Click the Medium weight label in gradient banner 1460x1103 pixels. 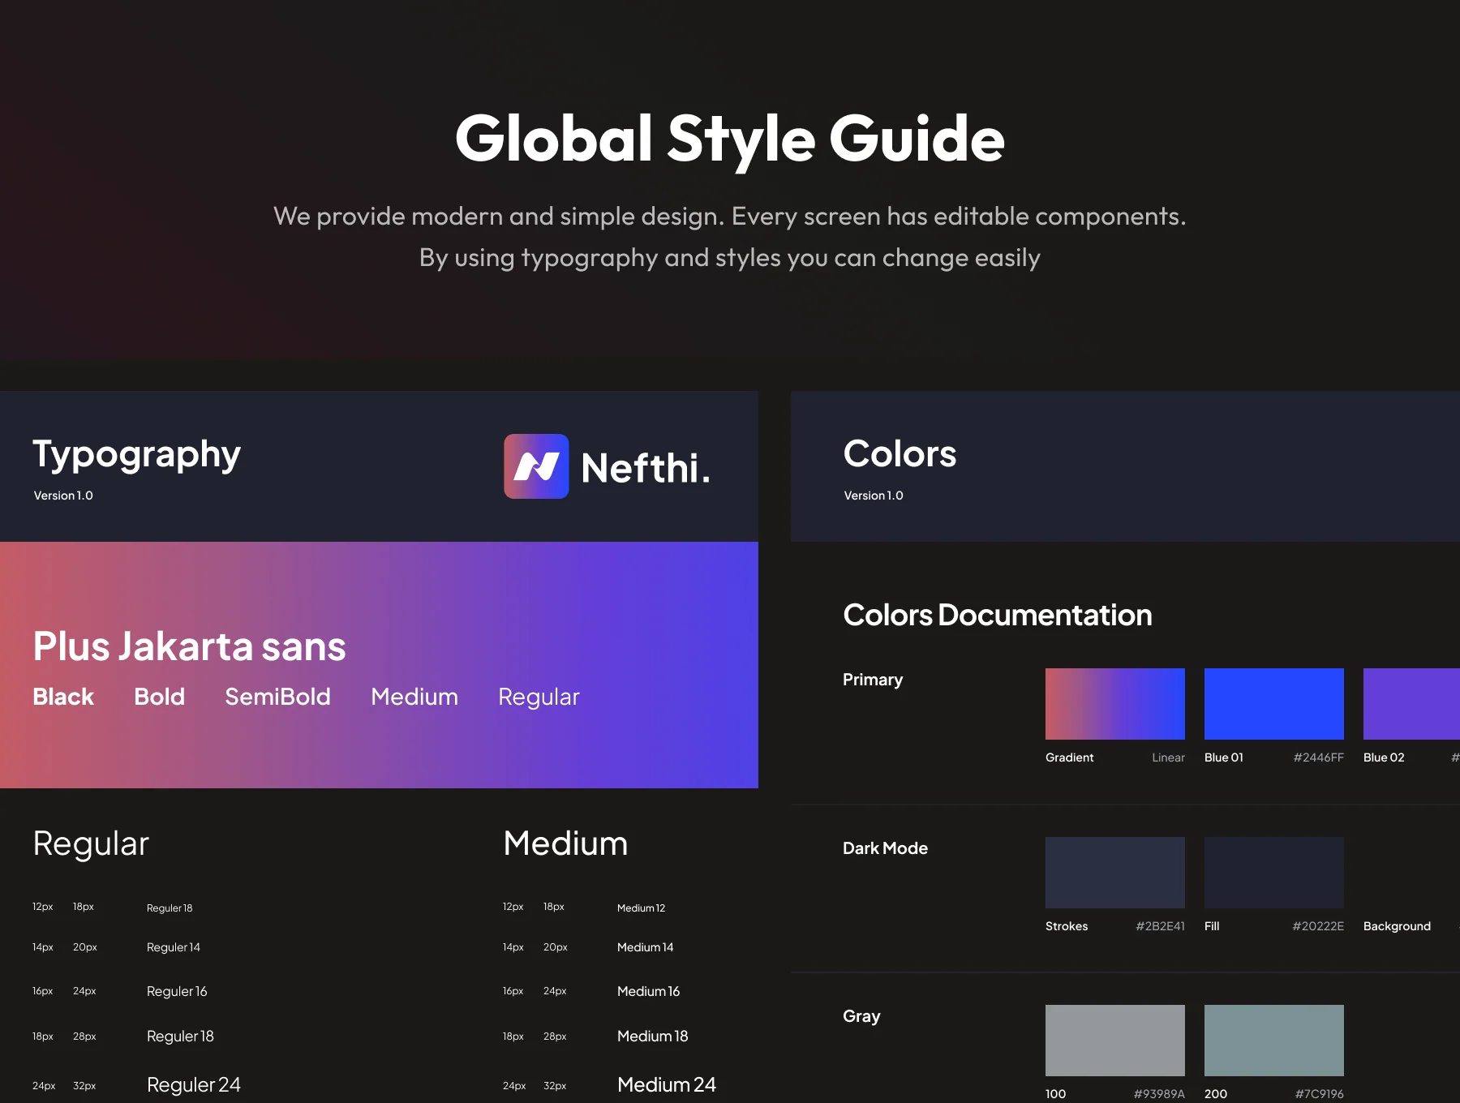pos(414,697)
